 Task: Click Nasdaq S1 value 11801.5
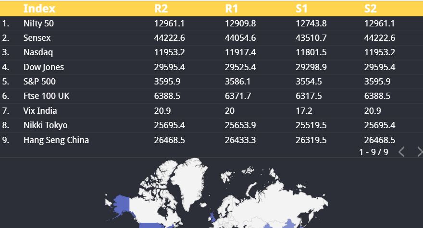point(311,52)
